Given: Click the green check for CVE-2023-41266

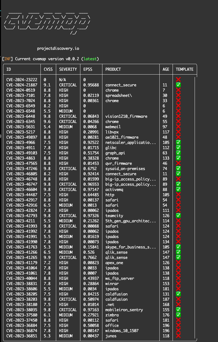Looking at the screenshot, I should coord(178,252).
